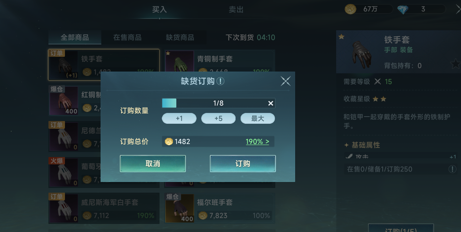Image resolution: width=461 pixels, height=232 pixels.
Task: Select the 福尔班手套 item thumbnail
Action: pyautogui.click(x=180, y=208)
